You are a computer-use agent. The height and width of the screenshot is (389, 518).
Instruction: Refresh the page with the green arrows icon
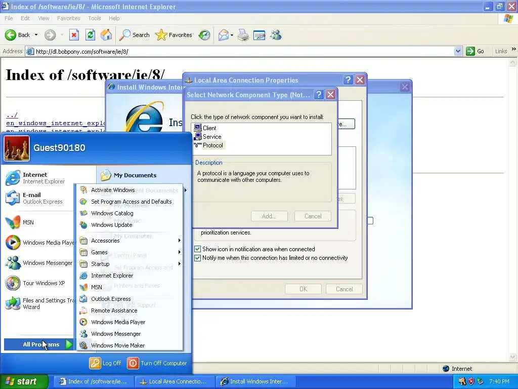[90, 35]
